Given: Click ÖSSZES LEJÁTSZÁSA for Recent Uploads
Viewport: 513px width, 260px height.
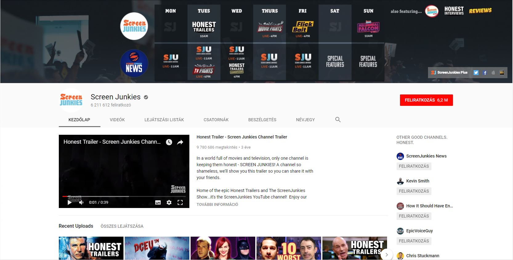Looking at the screenshot, I should coord(122,226).
